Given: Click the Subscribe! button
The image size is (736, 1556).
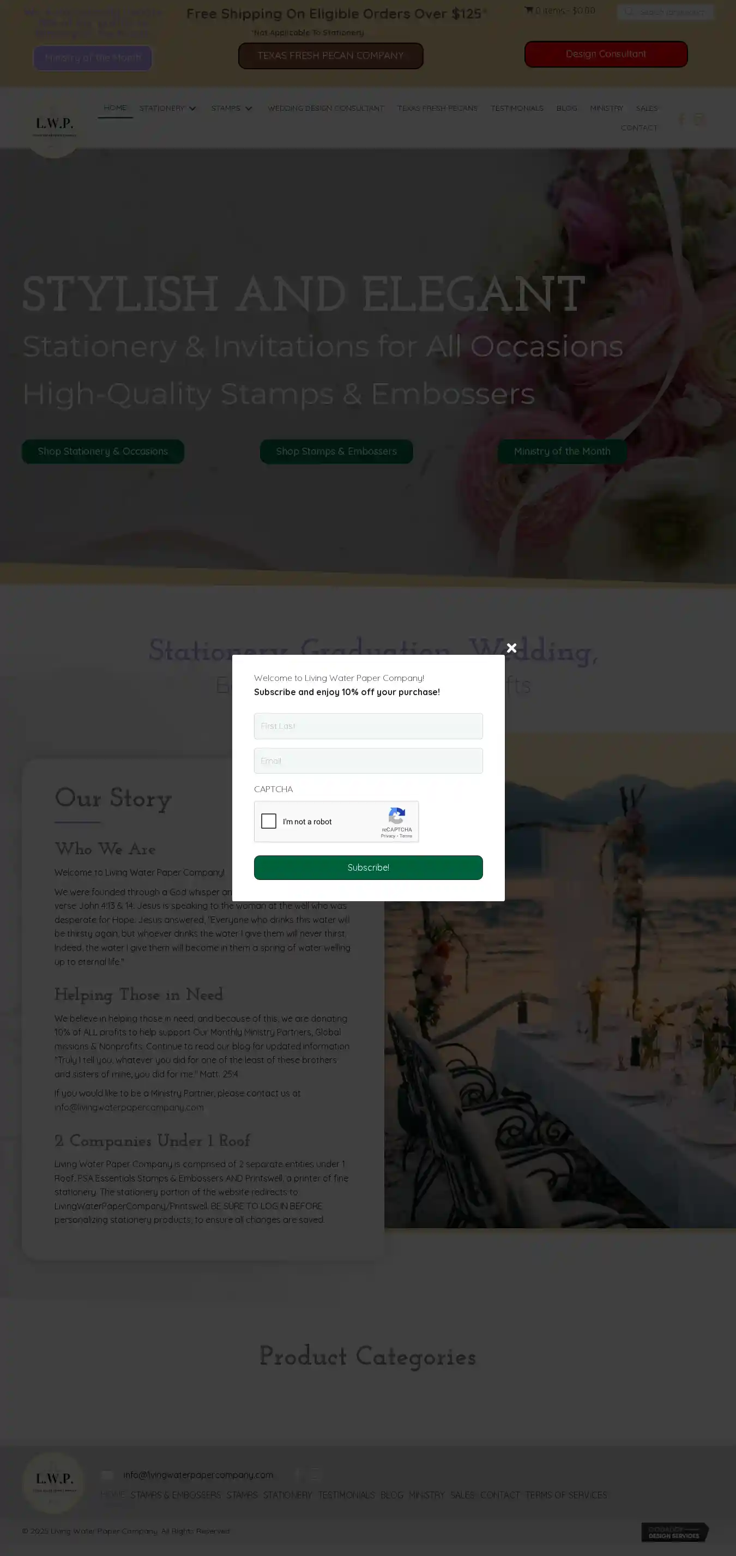Looking at the screenshot, I should coord(369,867).
